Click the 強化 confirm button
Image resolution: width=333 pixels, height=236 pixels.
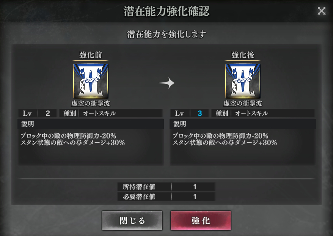point(201,220)
